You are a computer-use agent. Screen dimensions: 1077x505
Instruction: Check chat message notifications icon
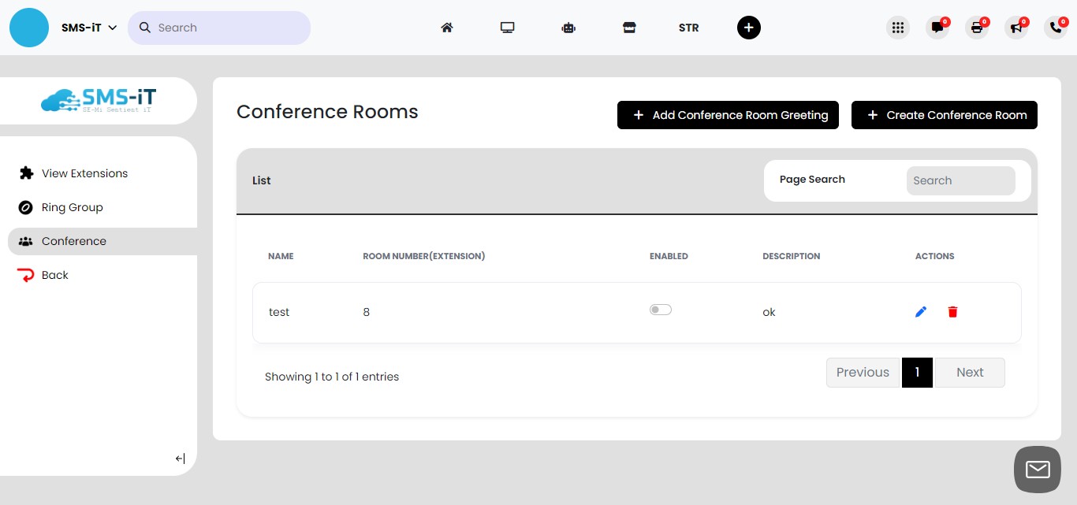coord(937,28)
